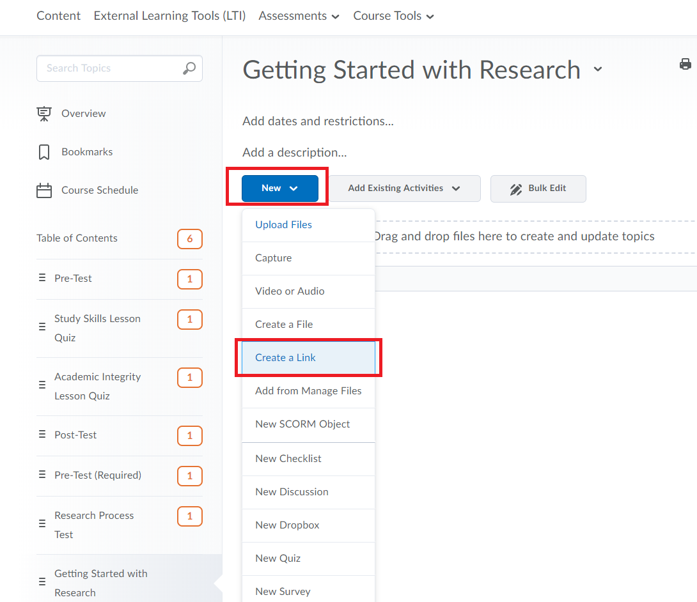Click the drag handle beside Pre-Test (Required)
This screenshot has height=602, width=697.
coord(42,474)
